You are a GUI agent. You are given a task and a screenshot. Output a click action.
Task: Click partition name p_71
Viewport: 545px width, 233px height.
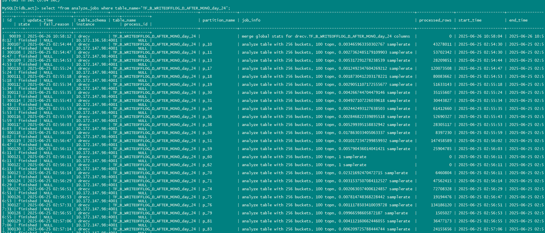(207, 181)
